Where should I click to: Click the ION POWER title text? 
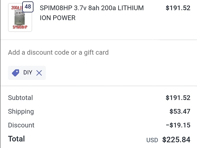tap(58, 18)
